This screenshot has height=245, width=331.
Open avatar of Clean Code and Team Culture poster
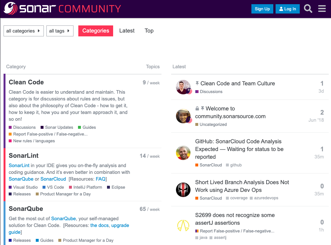183,87
